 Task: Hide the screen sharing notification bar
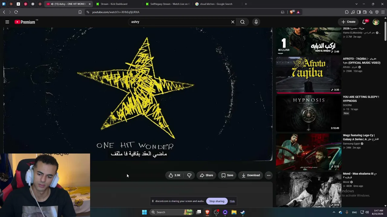(232, 201)
